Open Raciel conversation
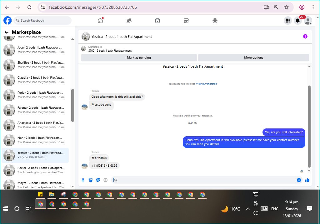 [35, 170]
